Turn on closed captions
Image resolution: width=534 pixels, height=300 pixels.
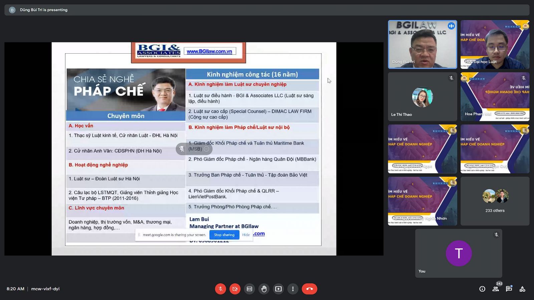click(249, 289)
